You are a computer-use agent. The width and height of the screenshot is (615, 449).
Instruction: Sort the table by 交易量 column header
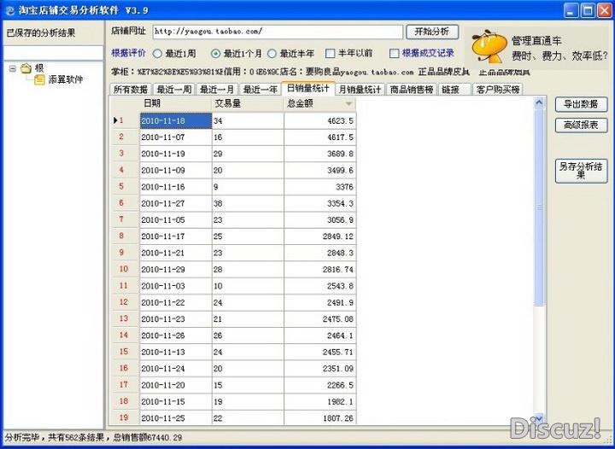(247, 103)
